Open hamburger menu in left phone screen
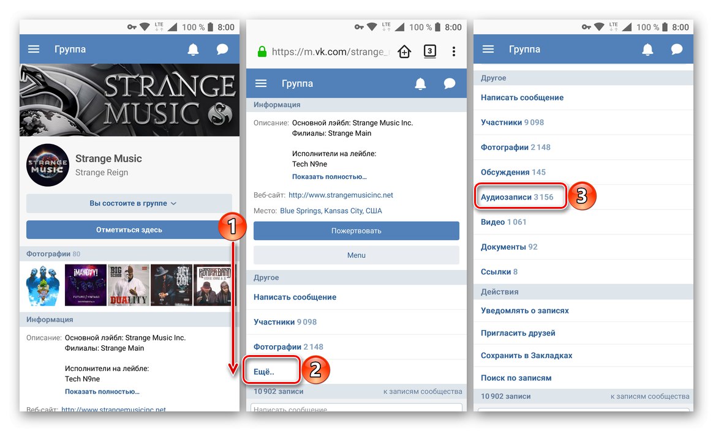713x431 pixels. (34, 49)
